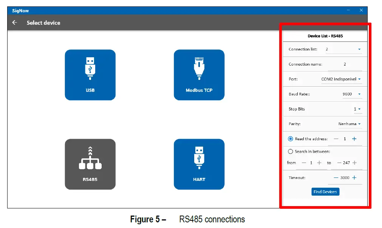Click the Device List - RS485 panel header
This screenshot has width=382, height=228.
click(325, 36)
